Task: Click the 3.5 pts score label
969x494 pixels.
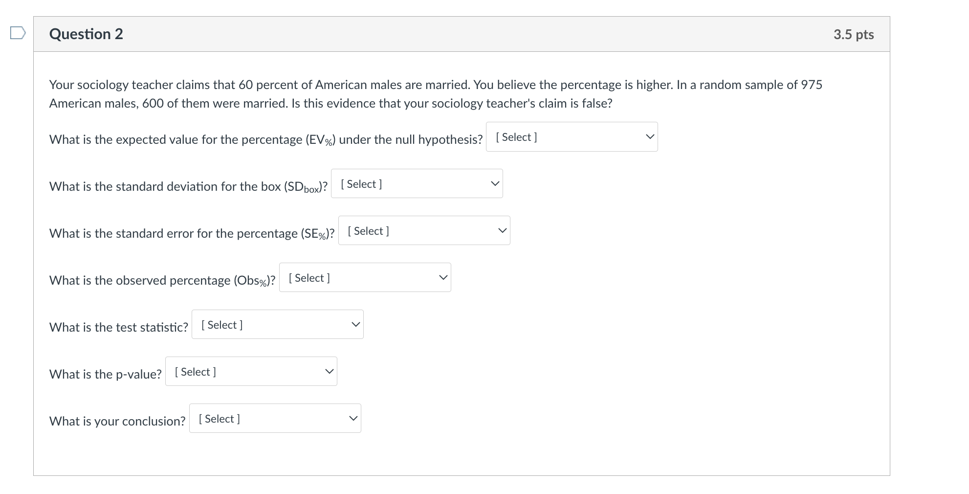Action: coord(853,35)
